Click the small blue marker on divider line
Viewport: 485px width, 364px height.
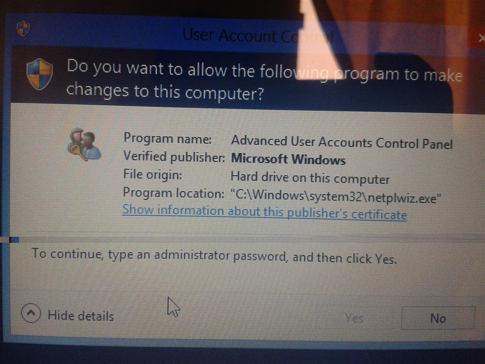(14, 240)
